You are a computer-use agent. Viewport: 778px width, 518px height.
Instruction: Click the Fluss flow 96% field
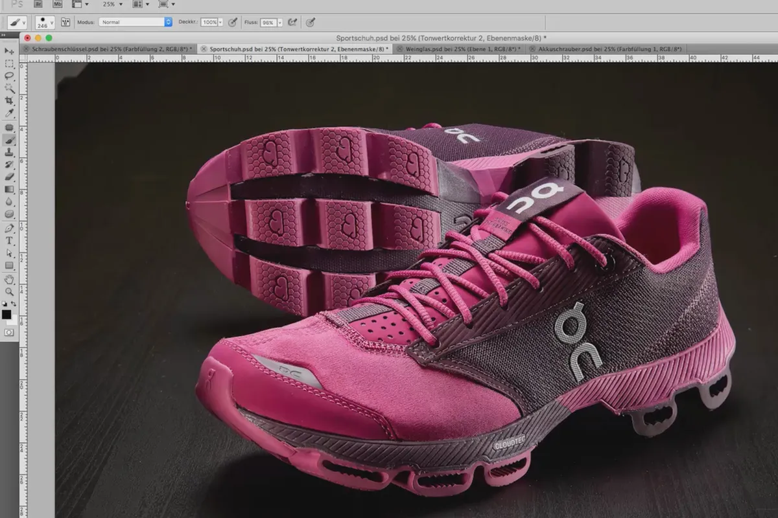click(x=268, y=22)
